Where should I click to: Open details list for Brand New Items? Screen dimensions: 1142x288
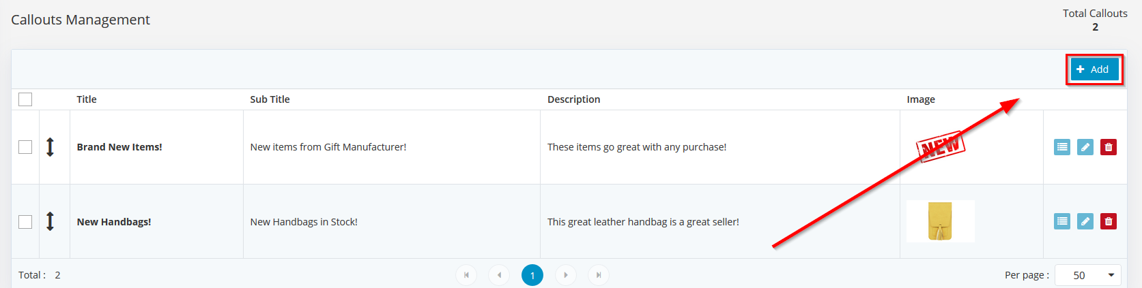click(1062, 147)
